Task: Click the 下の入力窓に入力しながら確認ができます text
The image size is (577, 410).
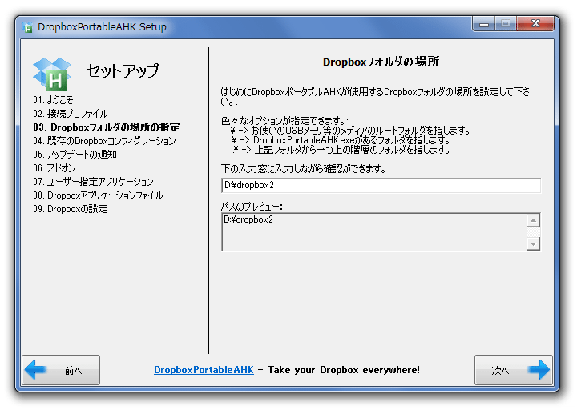Action: coord(304,169)
